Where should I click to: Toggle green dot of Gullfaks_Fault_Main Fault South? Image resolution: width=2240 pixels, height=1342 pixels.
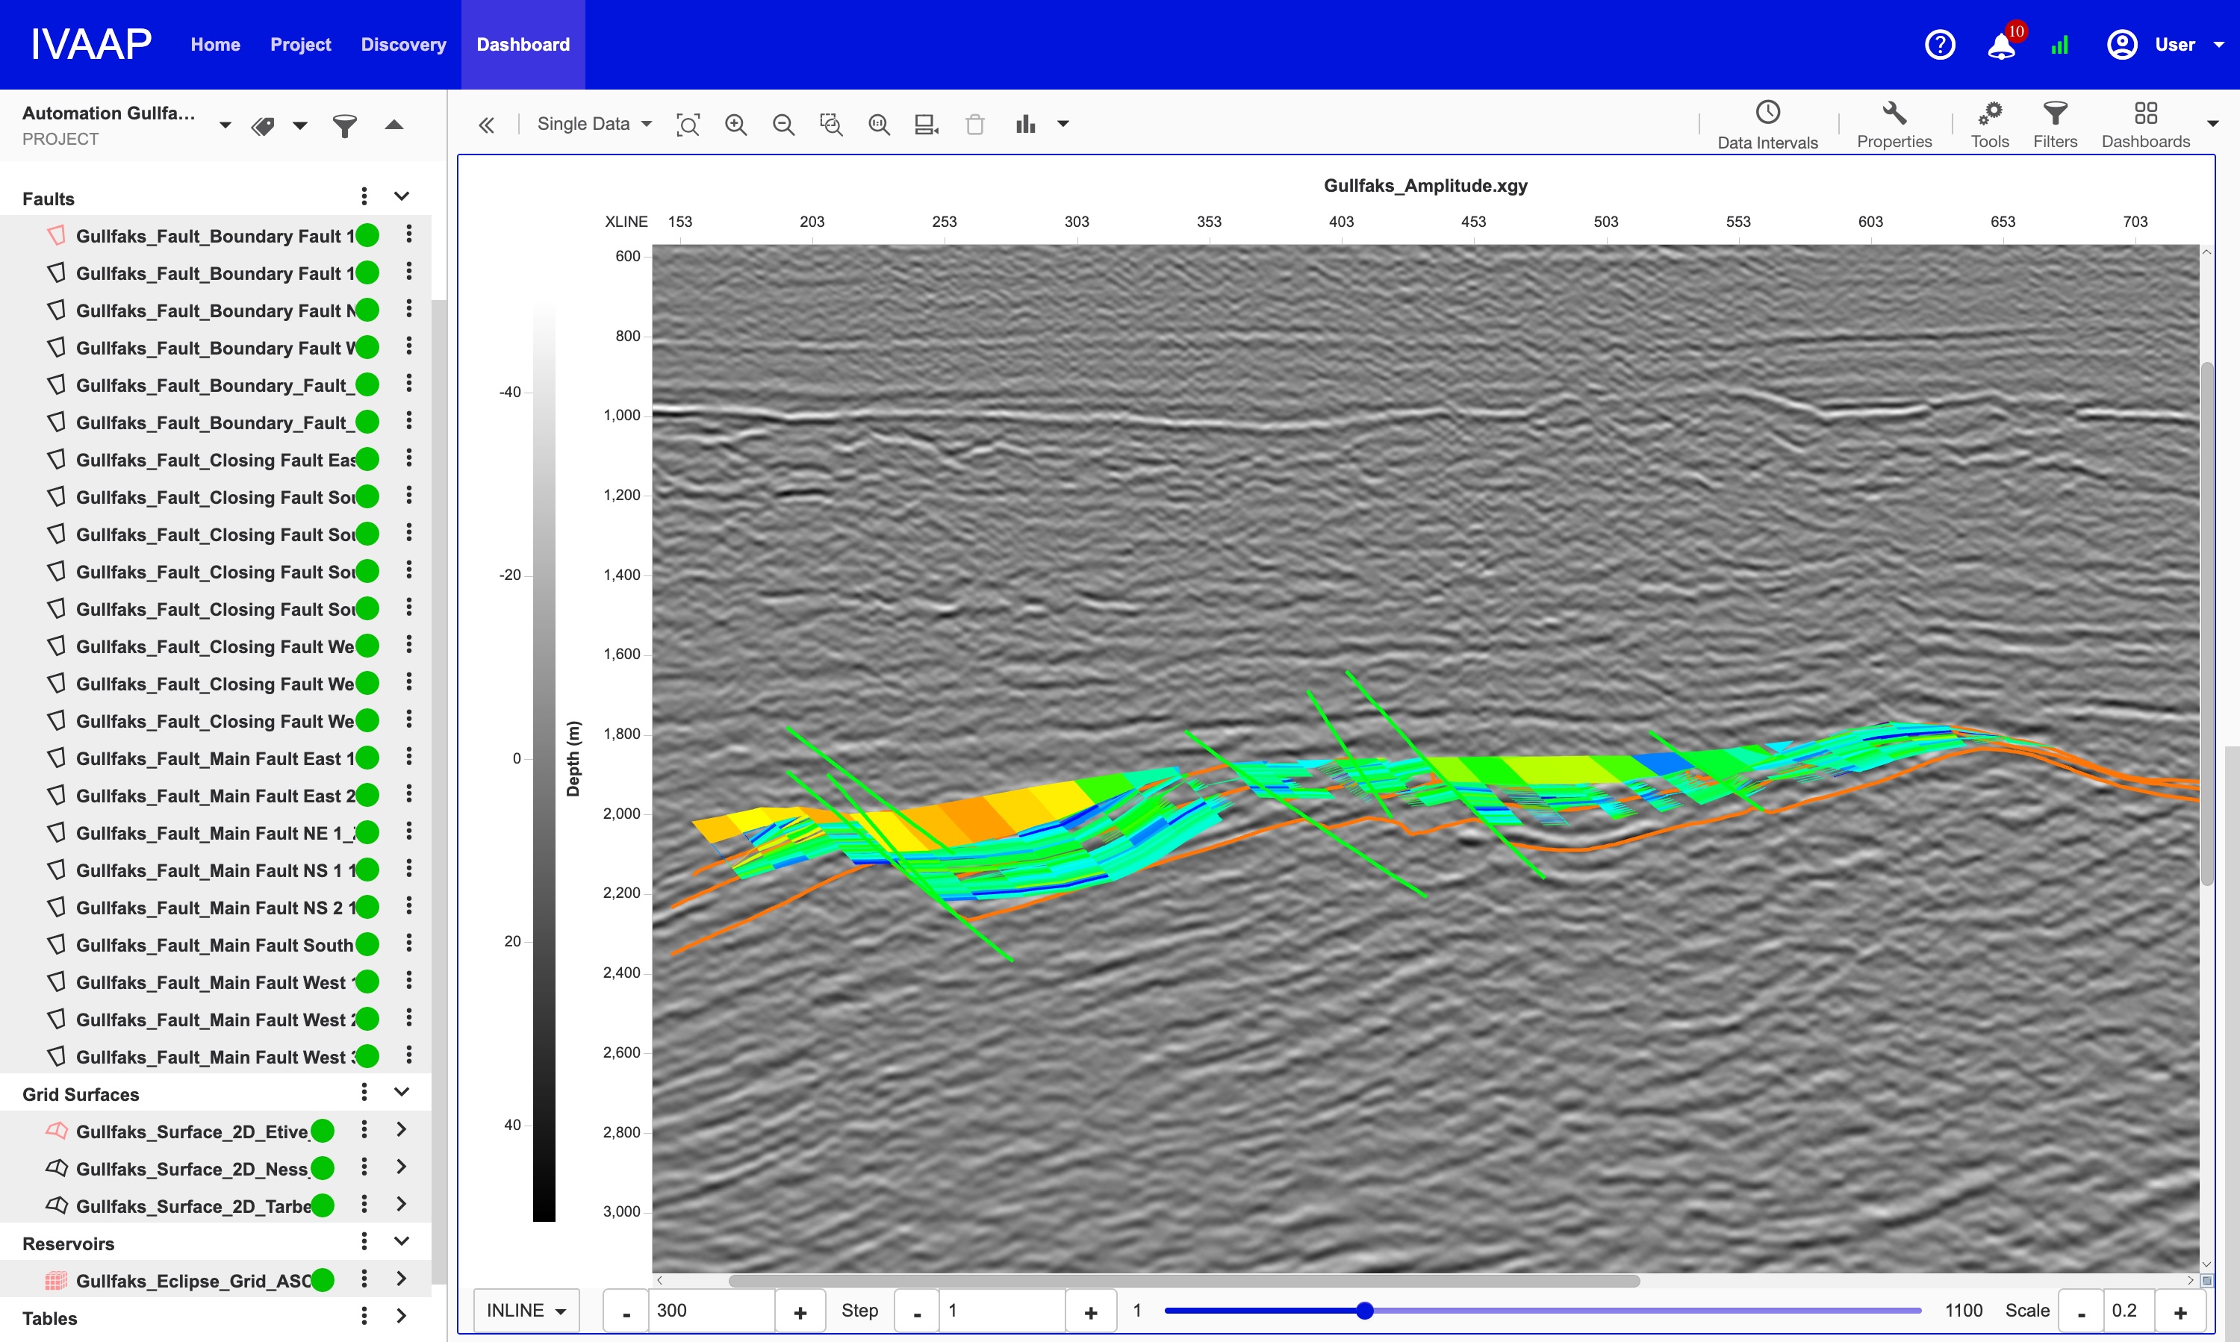[x=367, y=944]
